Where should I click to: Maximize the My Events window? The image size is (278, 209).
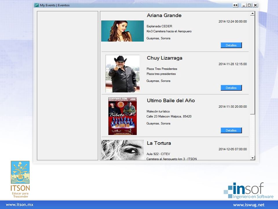click(249, 5)
